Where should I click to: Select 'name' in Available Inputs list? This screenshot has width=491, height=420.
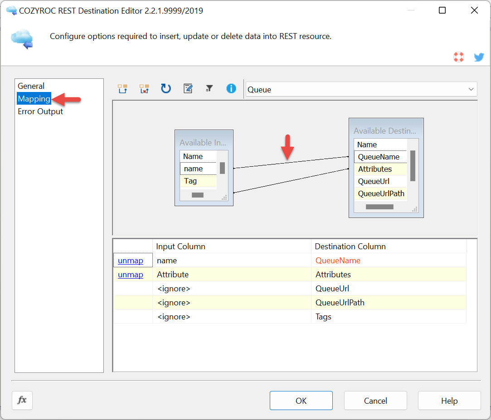click(198, 169)
